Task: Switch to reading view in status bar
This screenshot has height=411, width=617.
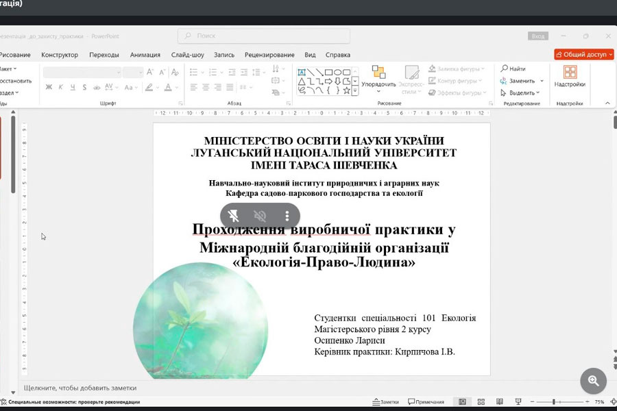Action: click(x=499, y=402)
